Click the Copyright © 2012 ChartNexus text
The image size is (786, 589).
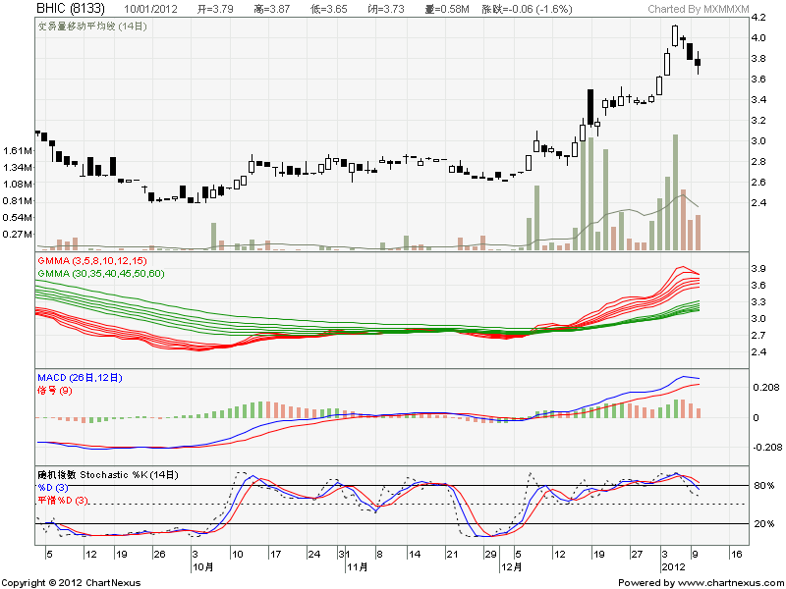tap(71, 582)
